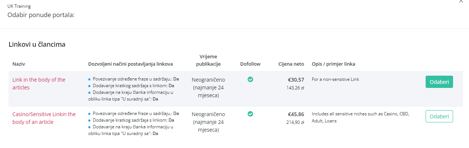Click the 'Opis / primjer linka' column header

point(334,64)
